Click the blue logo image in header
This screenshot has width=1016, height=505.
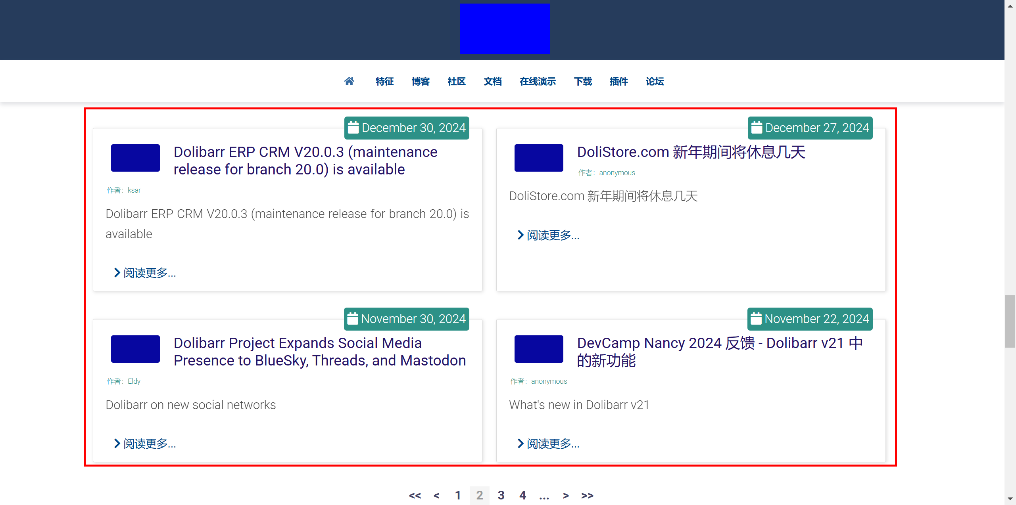point(505,29)
